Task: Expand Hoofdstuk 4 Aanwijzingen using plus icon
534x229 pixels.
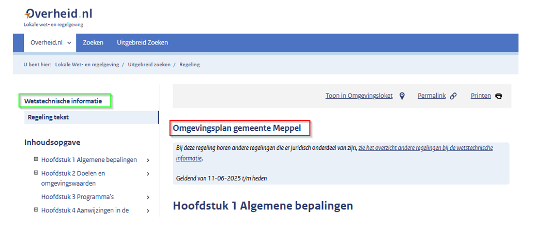Action: point(36,210)
